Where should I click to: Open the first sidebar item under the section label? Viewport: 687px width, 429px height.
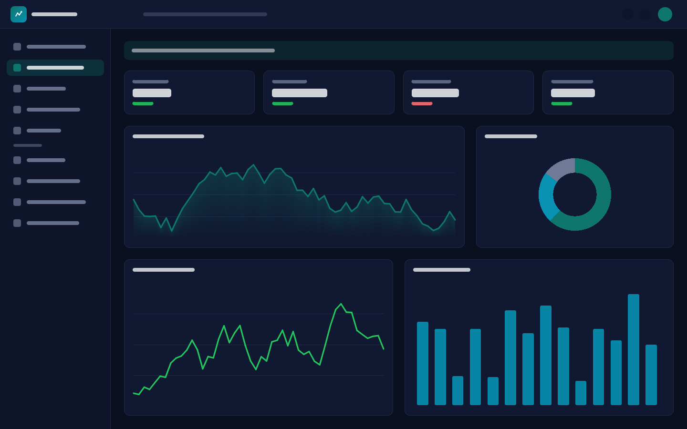55,160
